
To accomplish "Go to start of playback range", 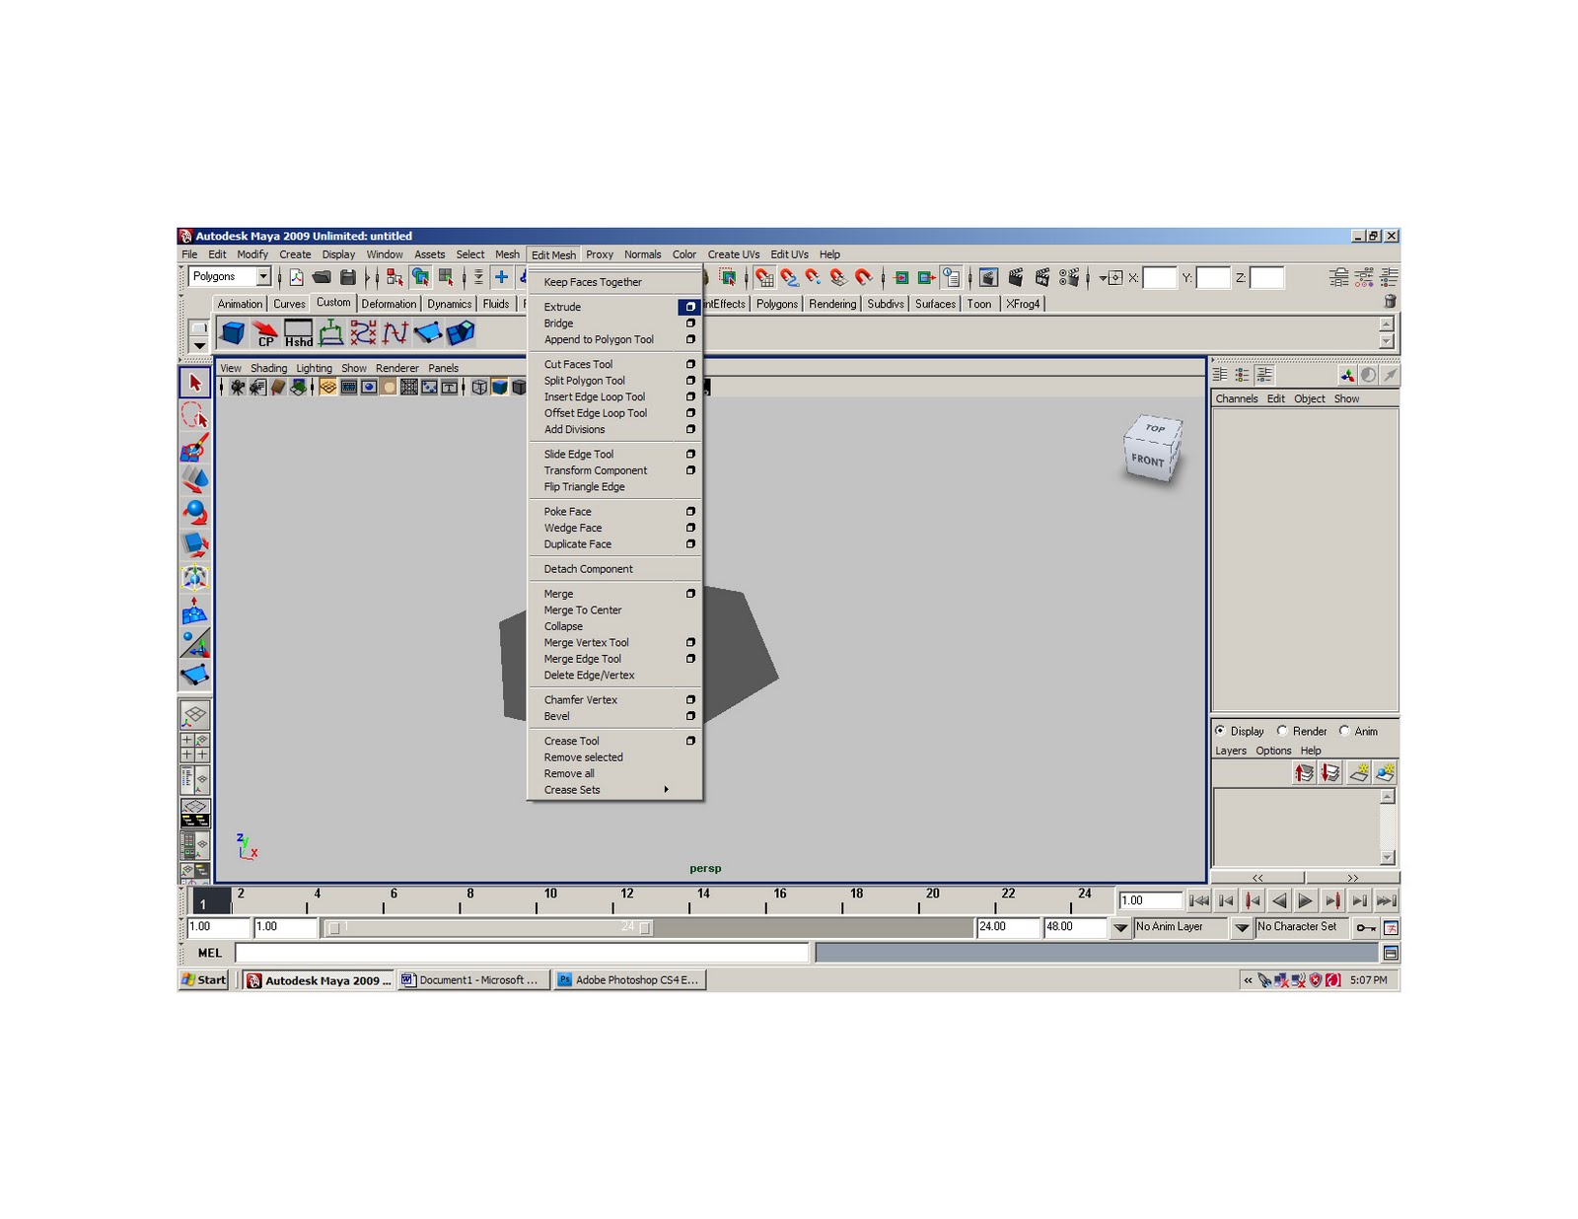I will (x=1198, y=900).
